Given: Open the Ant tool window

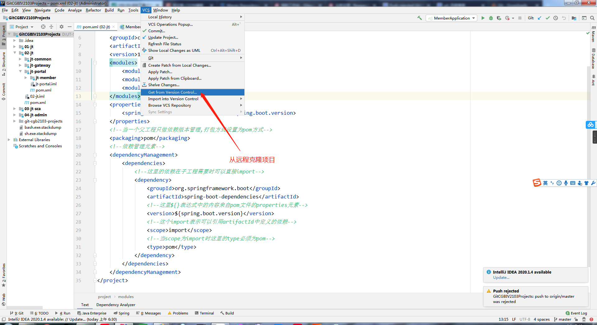Looking at the screenshot, I should pyautogui.click(x=593, y=80).
